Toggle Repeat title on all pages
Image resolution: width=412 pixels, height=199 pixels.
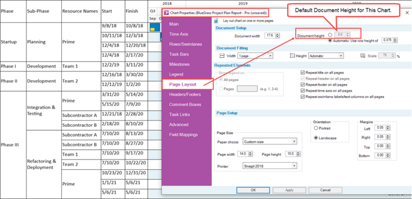[303, 72]
